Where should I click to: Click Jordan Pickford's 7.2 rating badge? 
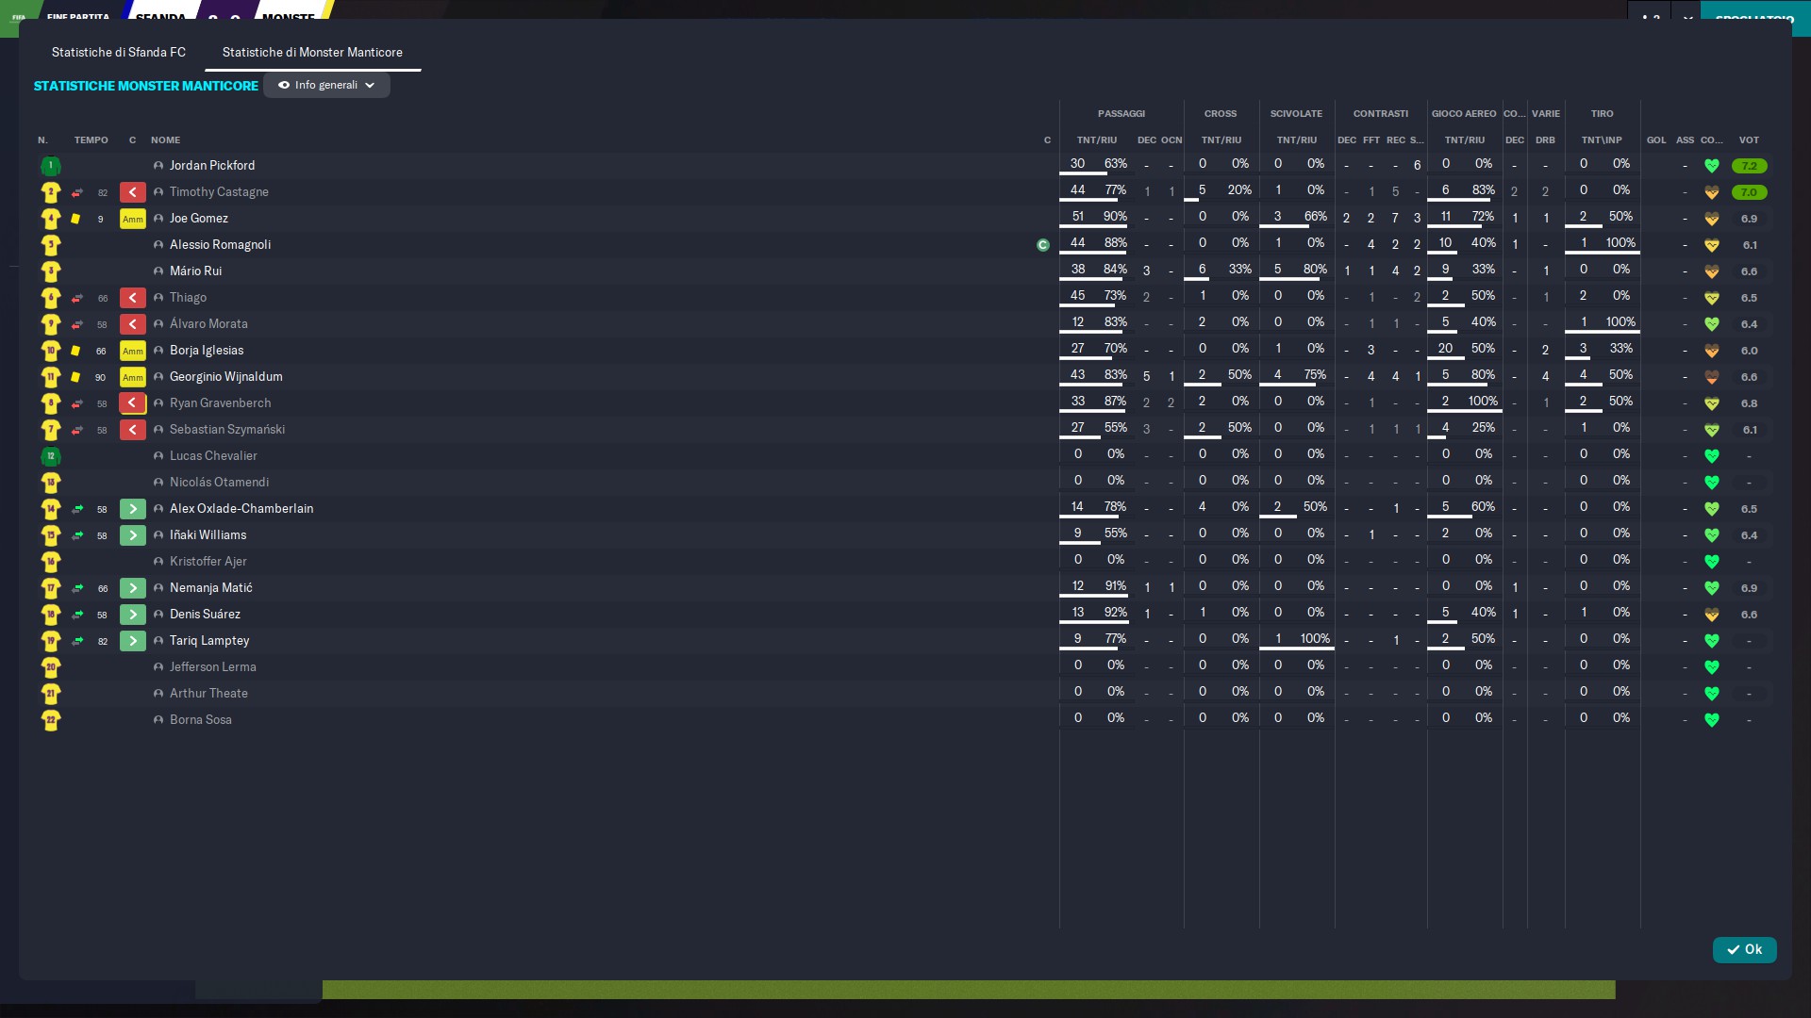[1749, 166]
